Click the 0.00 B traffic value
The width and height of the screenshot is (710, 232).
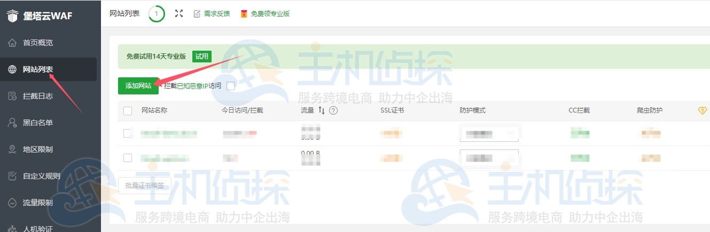pyautogui.click(x=310, y=153)
